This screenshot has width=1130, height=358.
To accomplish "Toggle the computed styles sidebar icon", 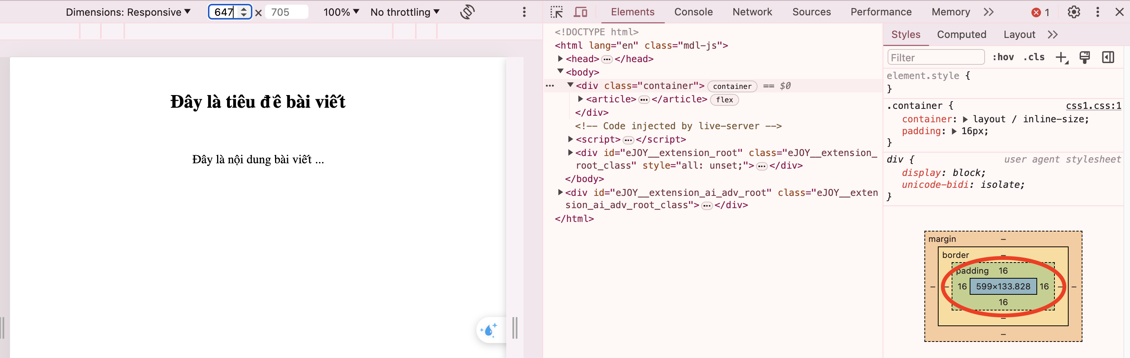I will click(1108, 57).
